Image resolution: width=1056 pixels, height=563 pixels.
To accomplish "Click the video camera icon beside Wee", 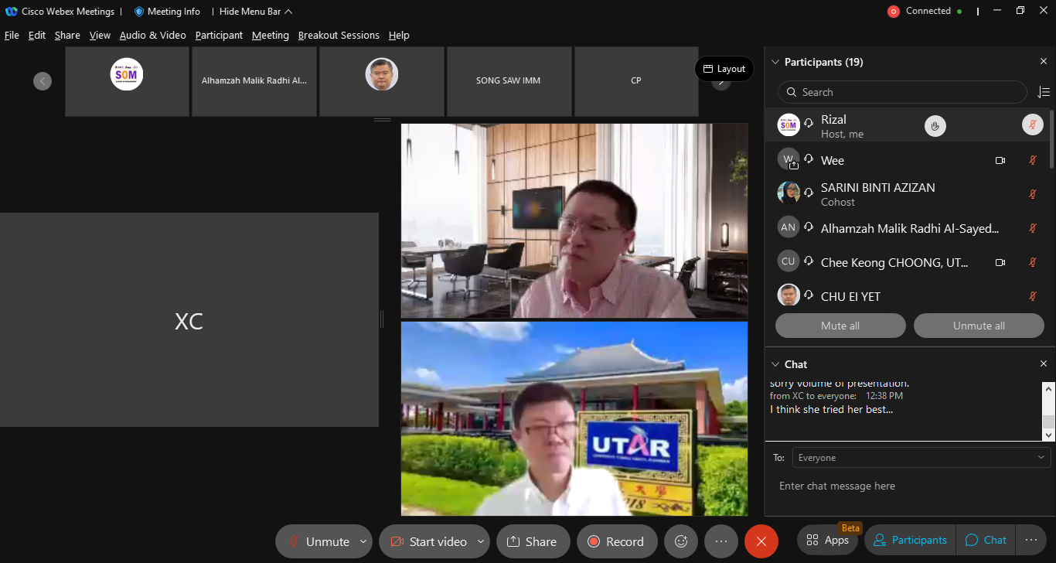I will 1000,161.
